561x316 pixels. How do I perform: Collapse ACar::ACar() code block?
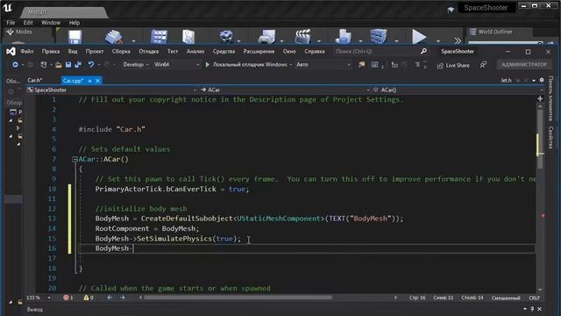click(75, 159)
